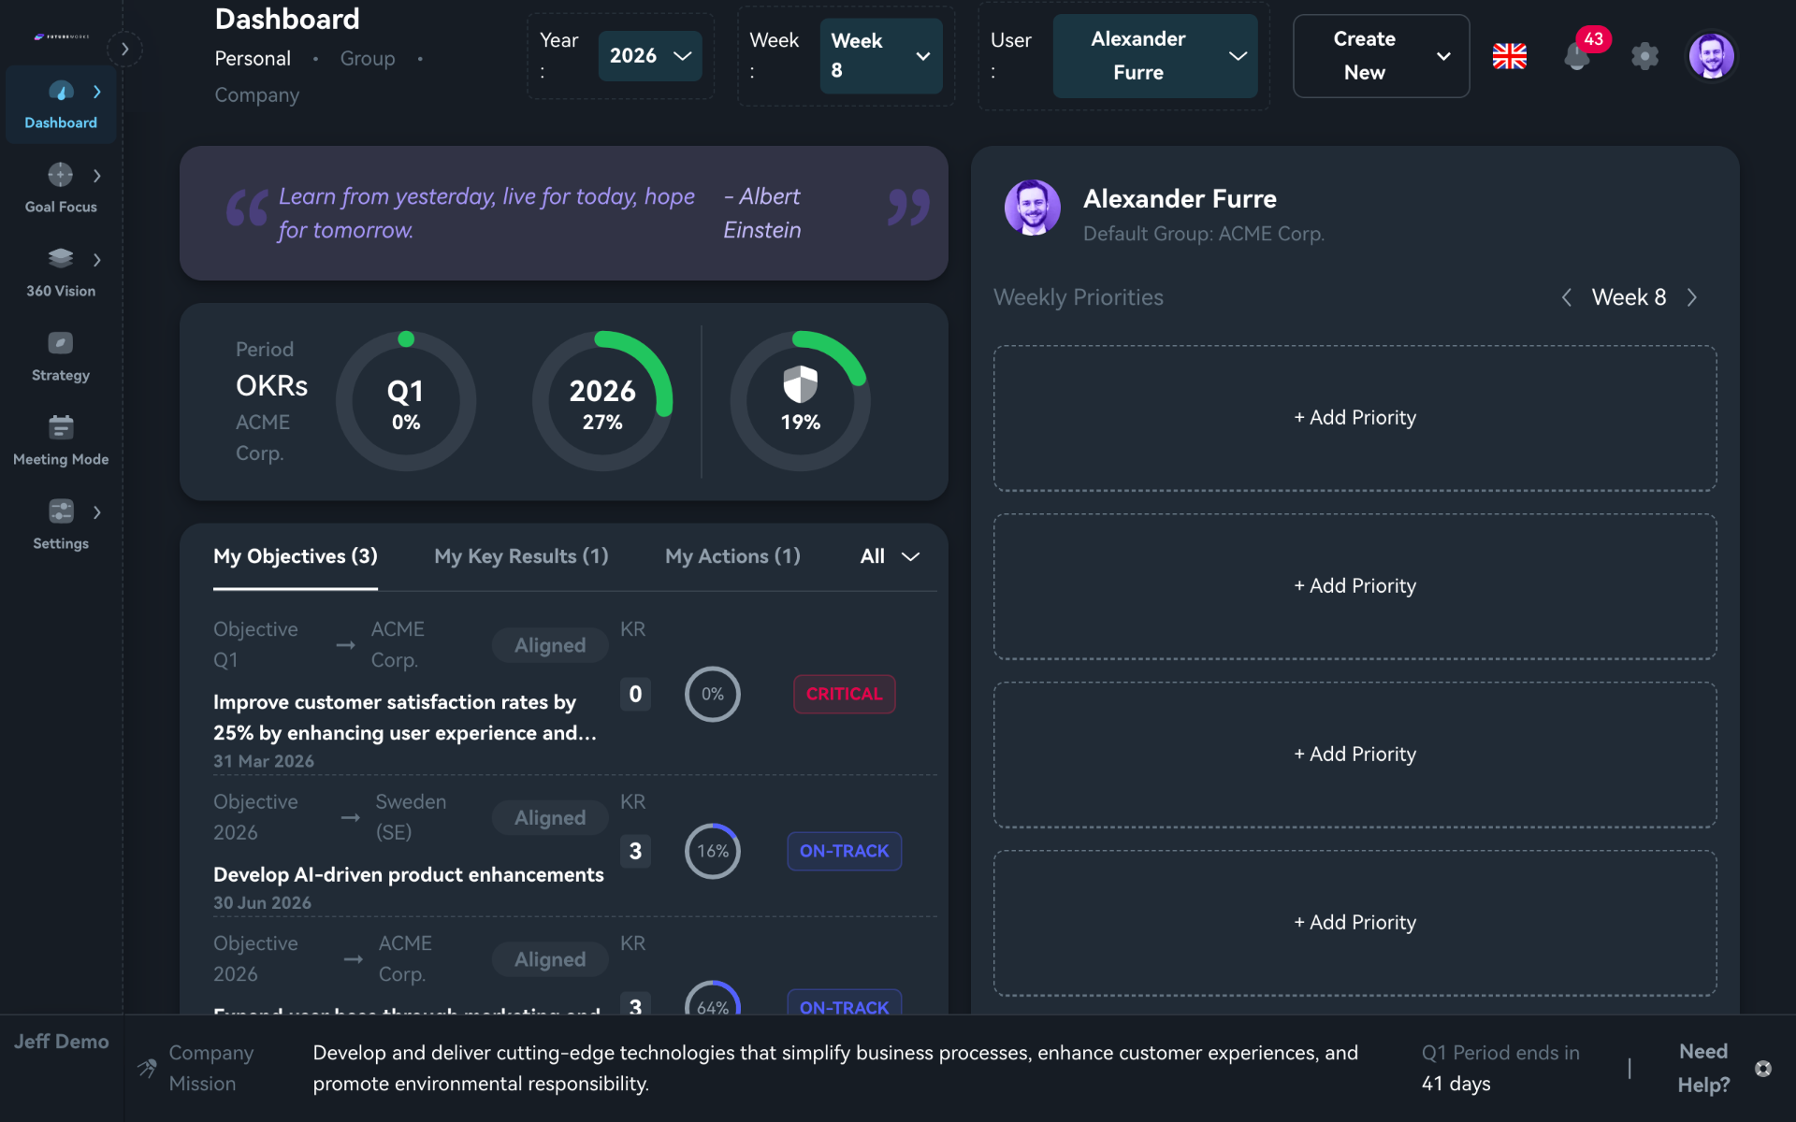The width and height of the screenshot is (1796, 1122).
Task: Open the 360 Vision sidebar icon
Action: [x=61, y=259]
